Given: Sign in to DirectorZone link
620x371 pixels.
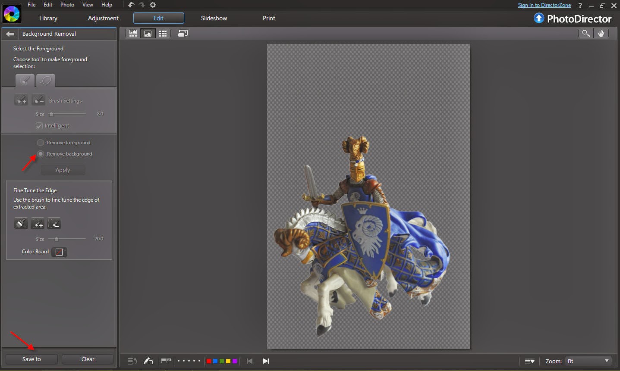Looking at the screenshot, I should coord(544,5).
